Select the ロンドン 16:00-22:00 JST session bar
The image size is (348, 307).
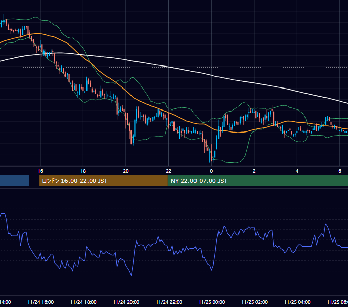[103, 181]
